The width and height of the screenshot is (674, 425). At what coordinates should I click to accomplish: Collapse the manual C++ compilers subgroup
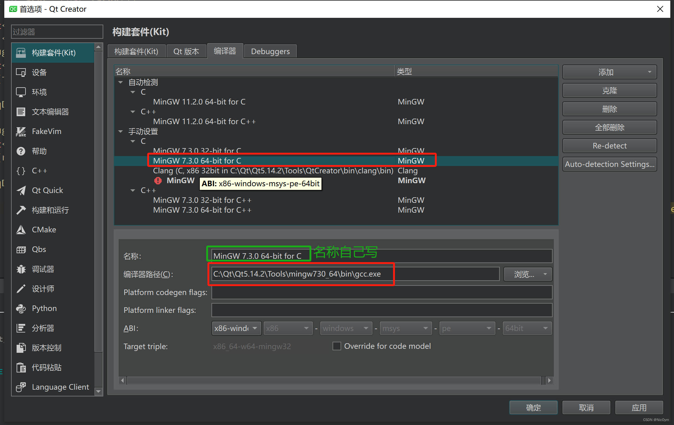133,191
